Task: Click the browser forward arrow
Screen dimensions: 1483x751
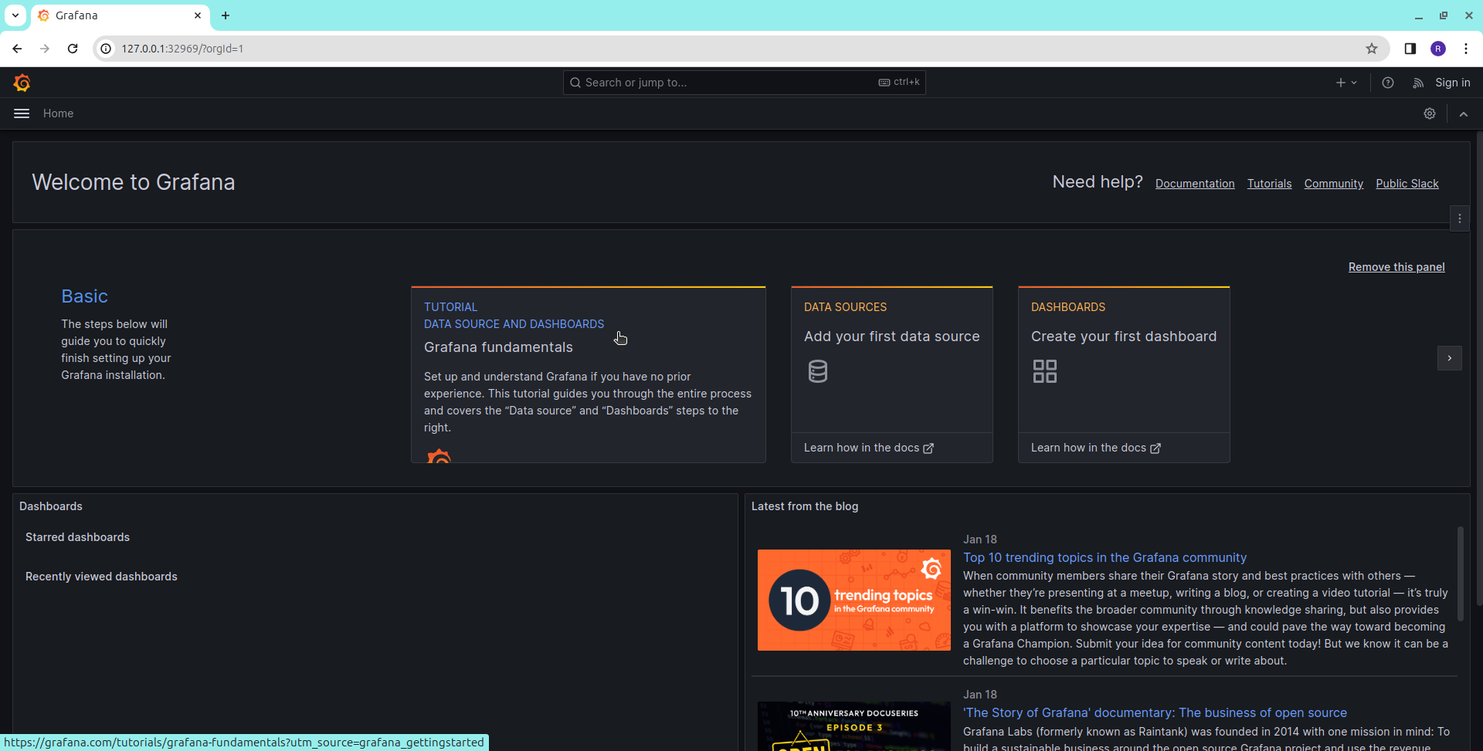Action: pos(45,49)
